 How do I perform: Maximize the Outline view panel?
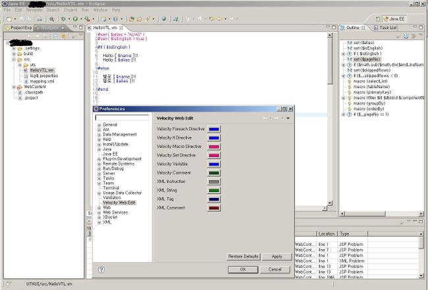click(x=421, y=27)
